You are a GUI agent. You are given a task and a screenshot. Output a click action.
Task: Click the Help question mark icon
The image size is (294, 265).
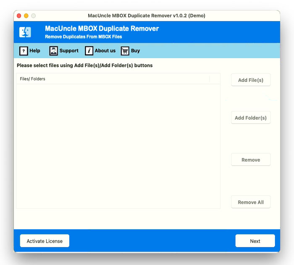[x=24, y=51]
